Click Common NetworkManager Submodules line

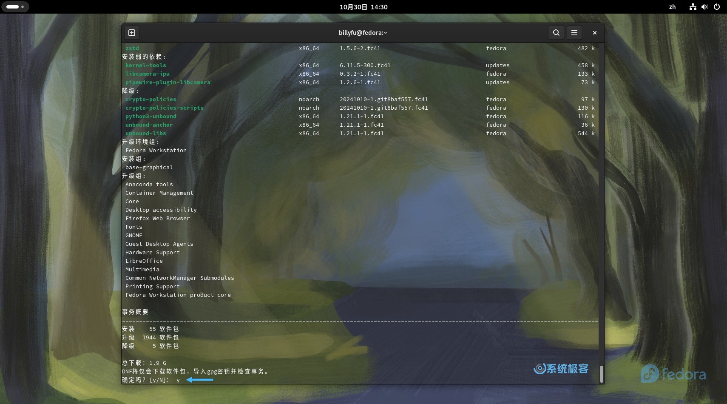[180, 278]
